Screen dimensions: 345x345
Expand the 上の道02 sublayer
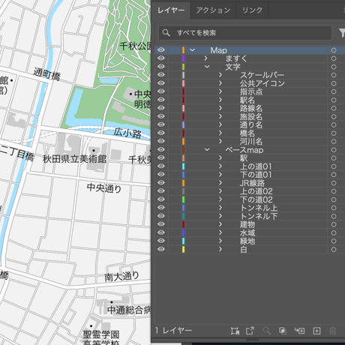[x=220, y=191]
